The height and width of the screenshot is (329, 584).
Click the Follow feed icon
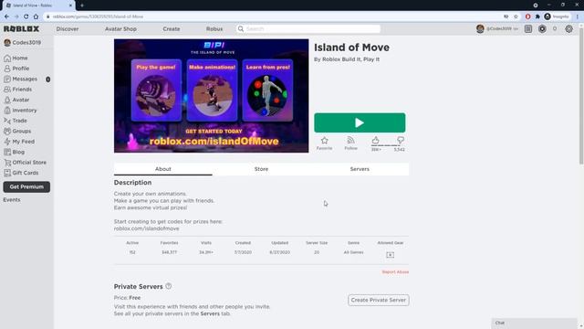(x=350, y=140)
